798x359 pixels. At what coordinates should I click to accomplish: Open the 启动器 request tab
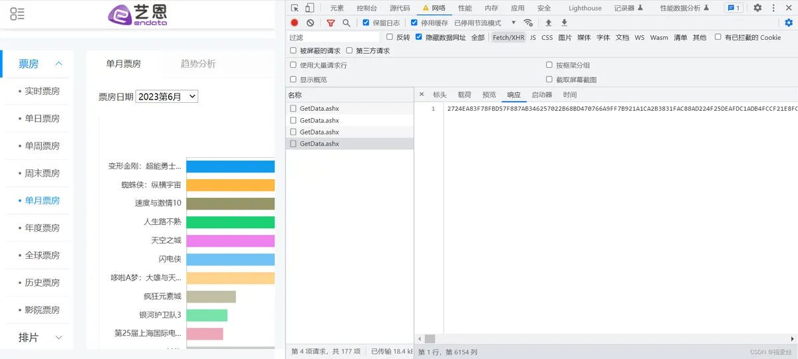(541, 95)
